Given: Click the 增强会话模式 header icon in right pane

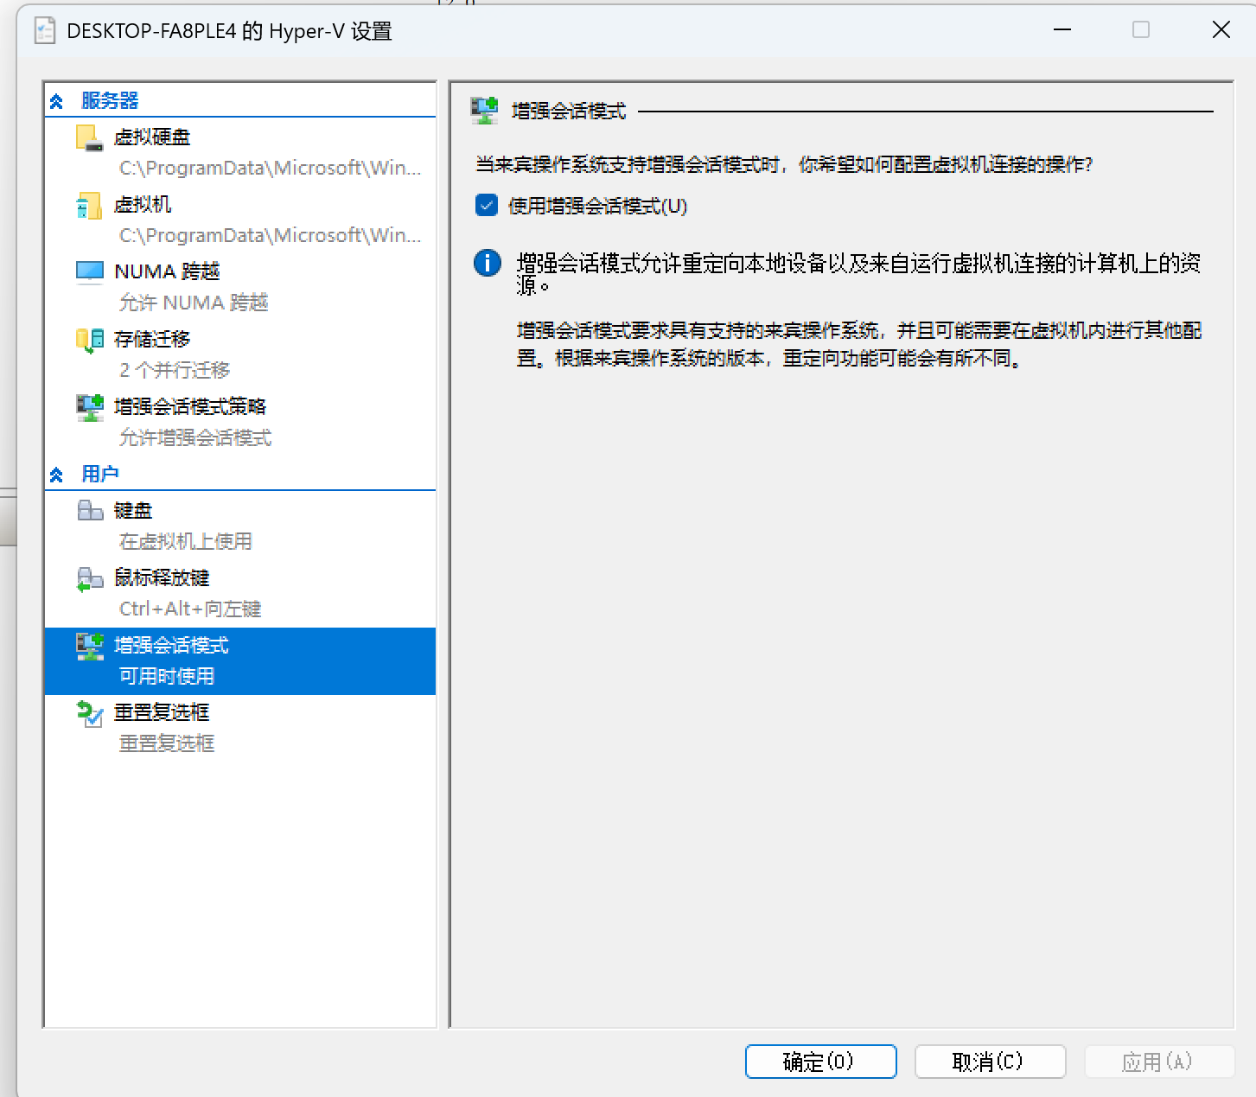Looking at the screenshot, I should 484,111.
